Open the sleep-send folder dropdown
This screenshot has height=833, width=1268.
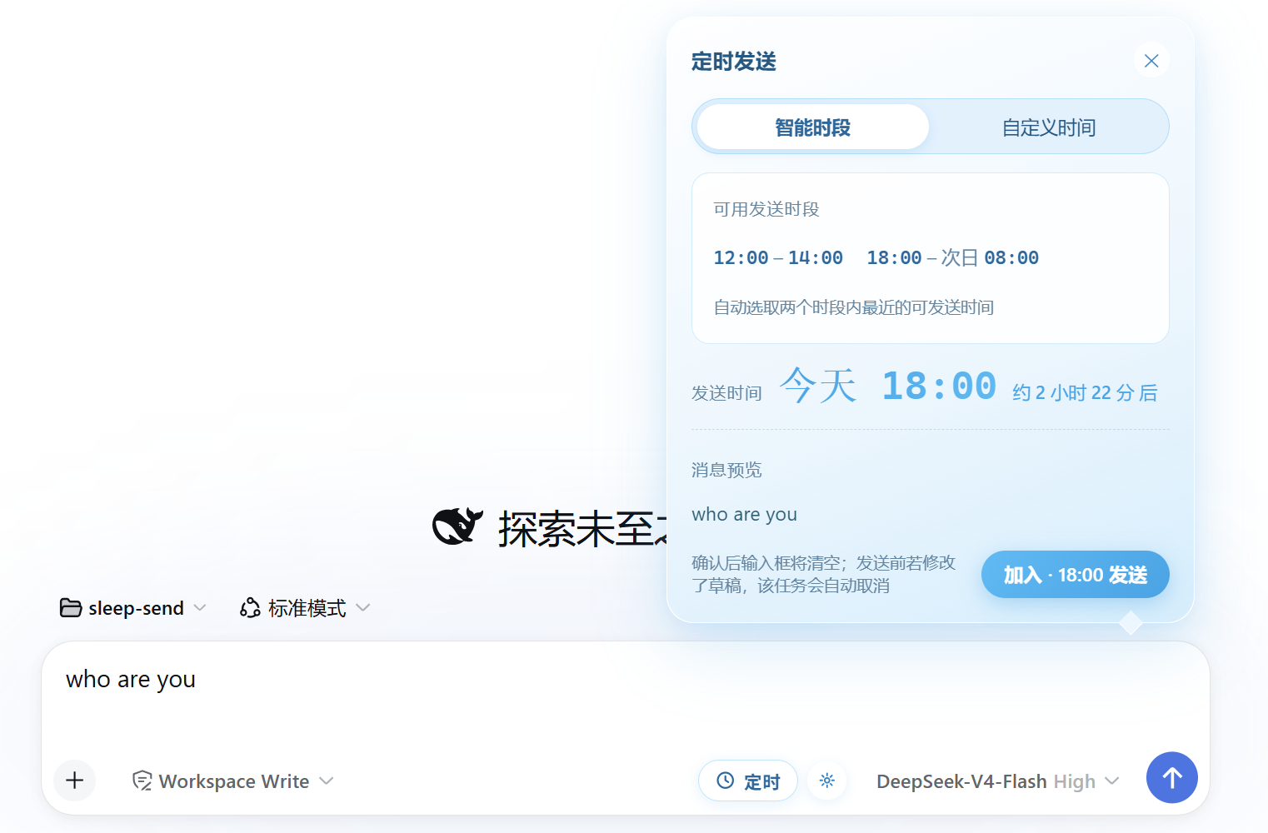click(132, 608)
